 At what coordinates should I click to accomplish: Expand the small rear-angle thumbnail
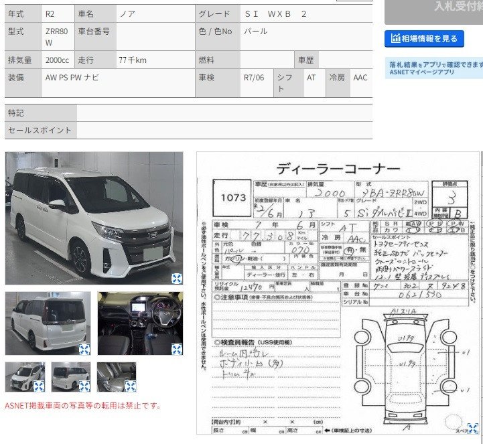[x=84, y=386]
